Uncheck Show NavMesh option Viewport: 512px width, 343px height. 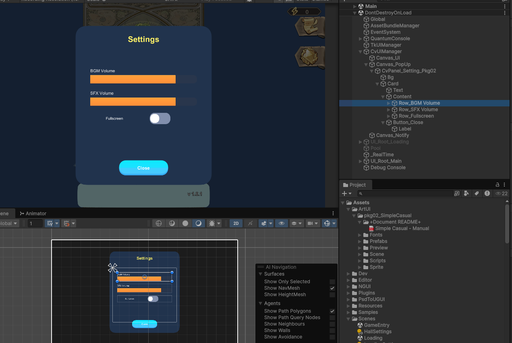click(332, 288)
